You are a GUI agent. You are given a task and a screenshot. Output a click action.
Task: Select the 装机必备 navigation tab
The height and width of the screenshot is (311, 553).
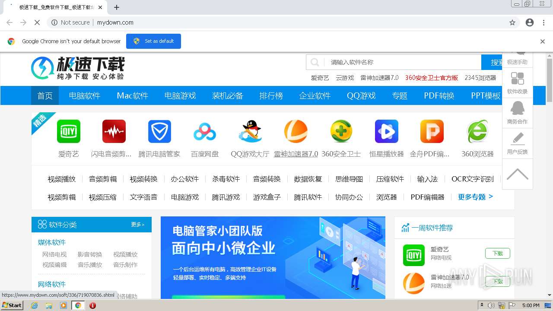tap(228, 95)
